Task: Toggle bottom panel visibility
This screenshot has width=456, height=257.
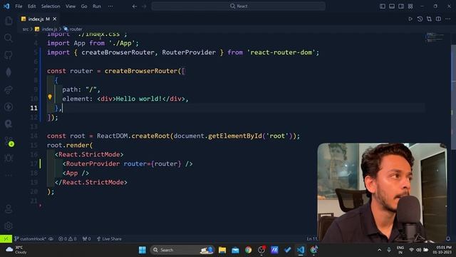Action: pyautogui.click(x=392, y=6)
